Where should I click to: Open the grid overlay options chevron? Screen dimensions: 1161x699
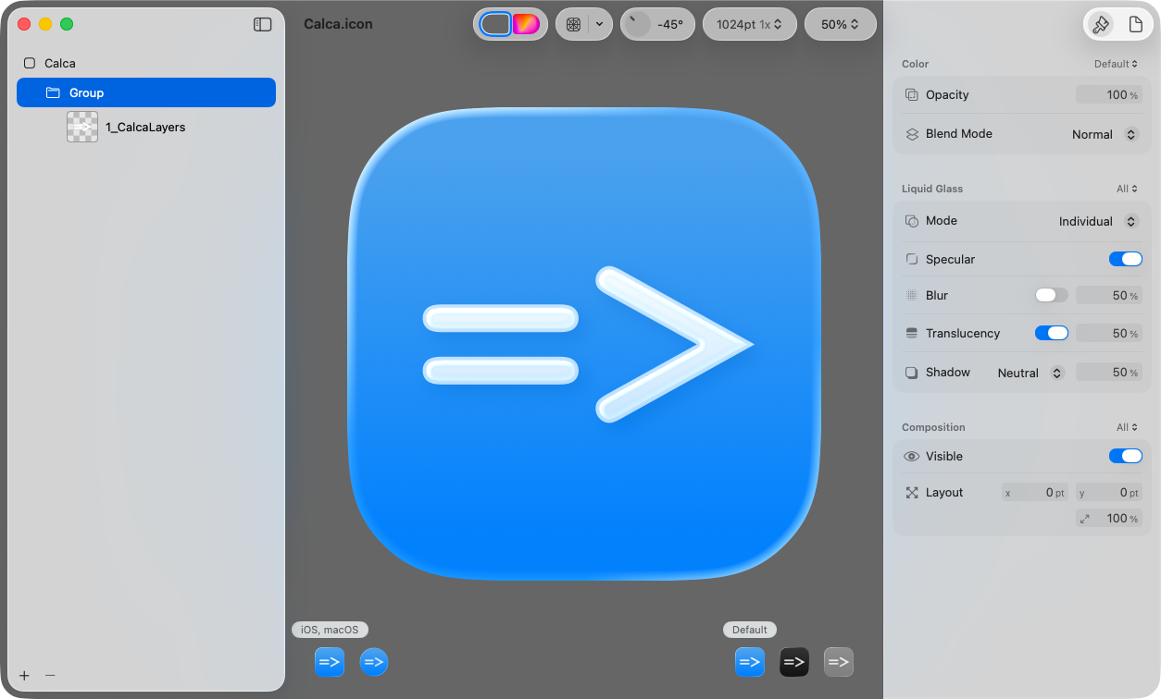pyautogui.click(x=599, y=24)
